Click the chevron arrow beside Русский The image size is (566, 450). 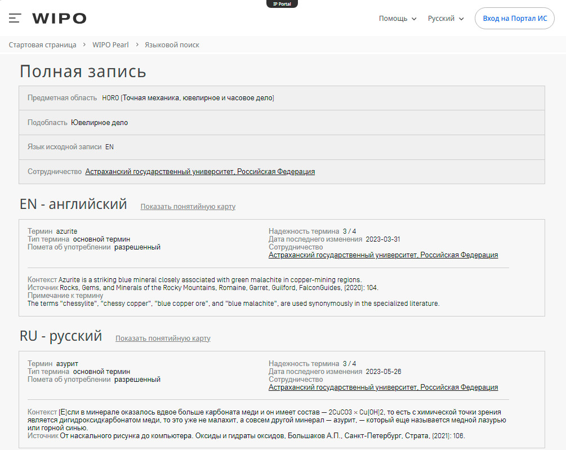tap(461, 19)
